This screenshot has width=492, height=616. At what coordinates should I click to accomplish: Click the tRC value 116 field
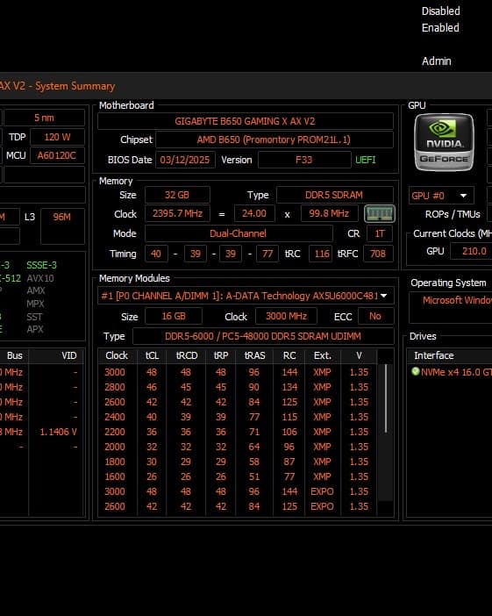point(321,254)
